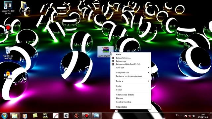Open the Action Center flag icon
This screenshot has height=119, width=212.
click(186, 116)
